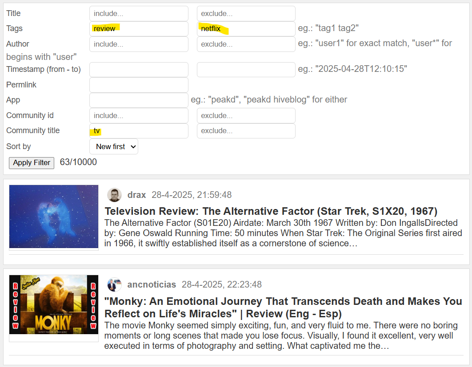Open the ancnoticias author link
472x367 pixels.
[152, 284]
